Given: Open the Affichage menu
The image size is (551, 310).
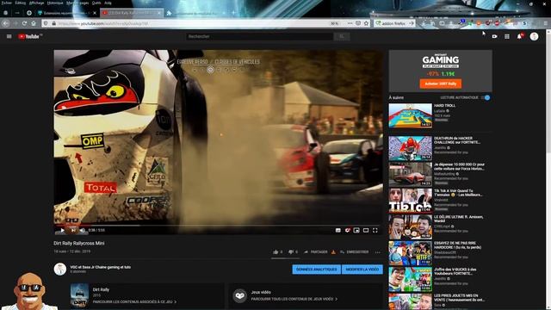Looking at the screenshot, I should coord(36,3).
